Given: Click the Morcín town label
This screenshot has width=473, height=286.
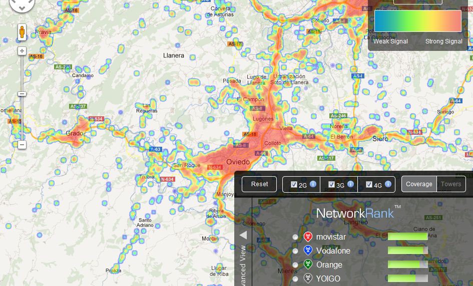Looking at the screenshot, I should [210, 239].
